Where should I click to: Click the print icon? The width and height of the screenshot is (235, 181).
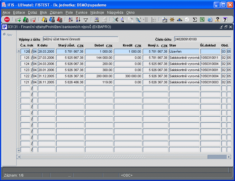click(x=97, y=20)
